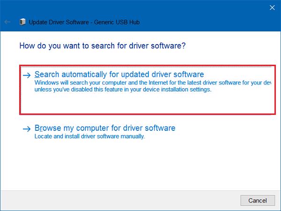Click the USB hub device icon
Image resolution: width=281 pixels, height=211 pixels.
(x=22, y=22)
